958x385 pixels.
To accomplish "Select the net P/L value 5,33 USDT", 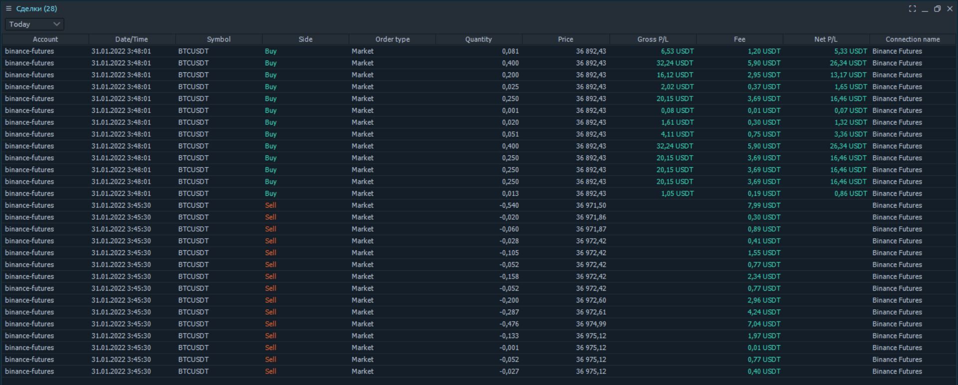I will click(x=851, y=51).
